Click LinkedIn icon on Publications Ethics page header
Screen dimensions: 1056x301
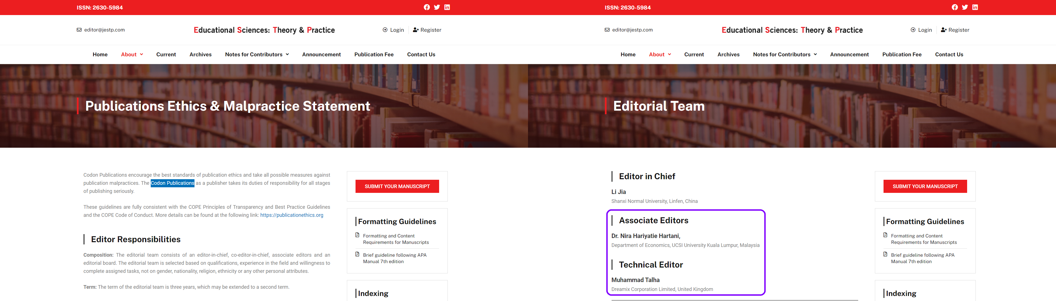coord(447,7)
